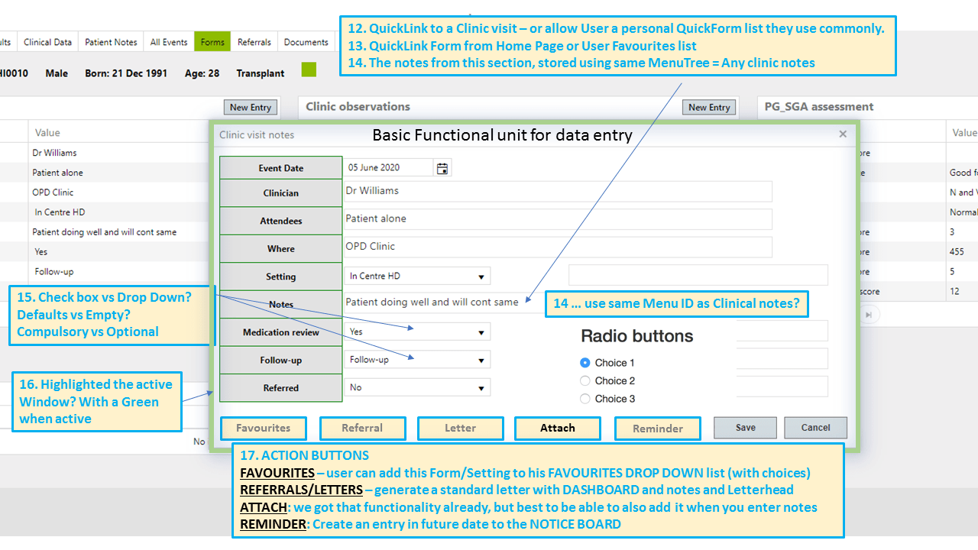The image size is (978, 550).
Task: Click the Attach action button
Action: [558, 429]
